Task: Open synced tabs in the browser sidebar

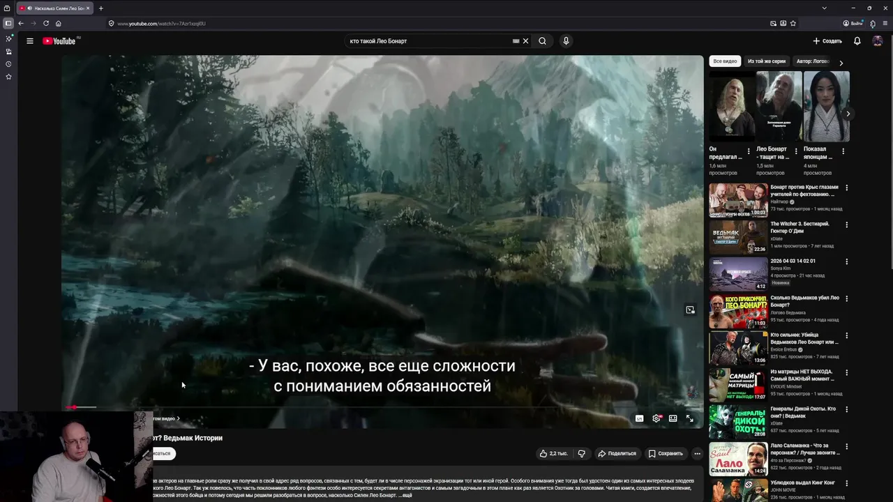Action: coord(8,52)
